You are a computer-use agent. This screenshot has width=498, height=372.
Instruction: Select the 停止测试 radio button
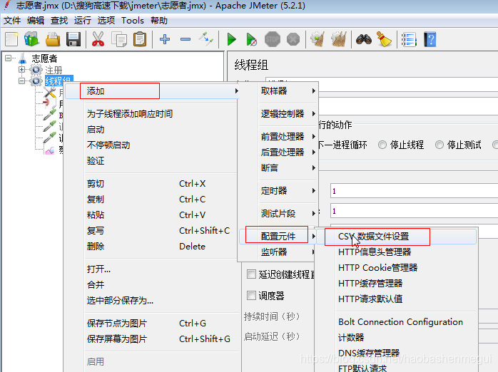click(439, 145)
